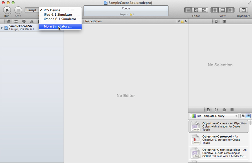Show the File Template library tab
252x163 pixels.
(208, 110)
